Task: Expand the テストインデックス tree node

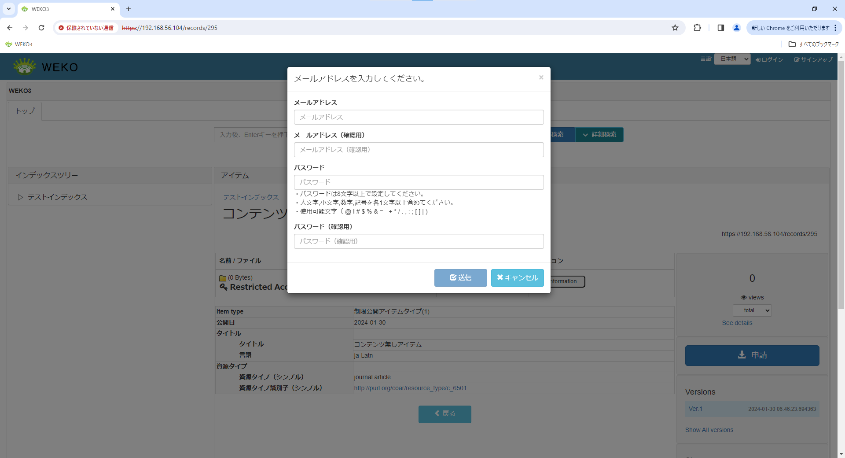Action: pos(20,197)
